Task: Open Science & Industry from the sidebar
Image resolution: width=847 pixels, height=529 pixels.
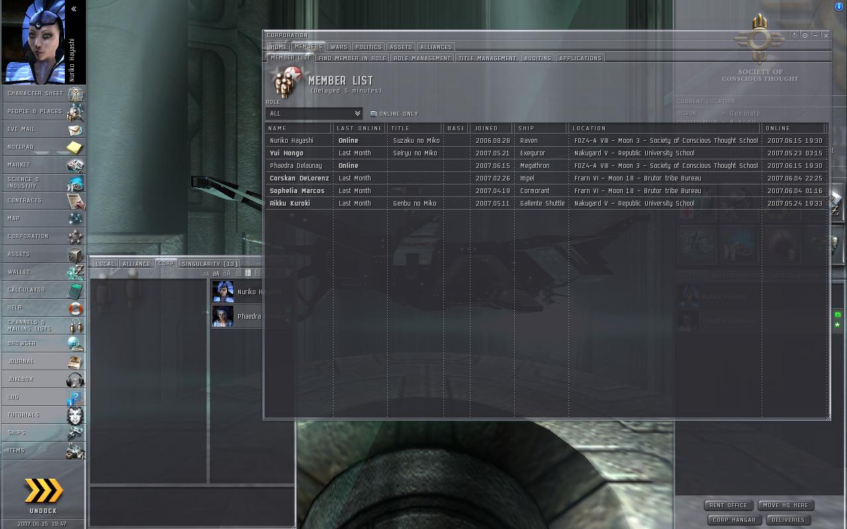Action: [43, 183]
